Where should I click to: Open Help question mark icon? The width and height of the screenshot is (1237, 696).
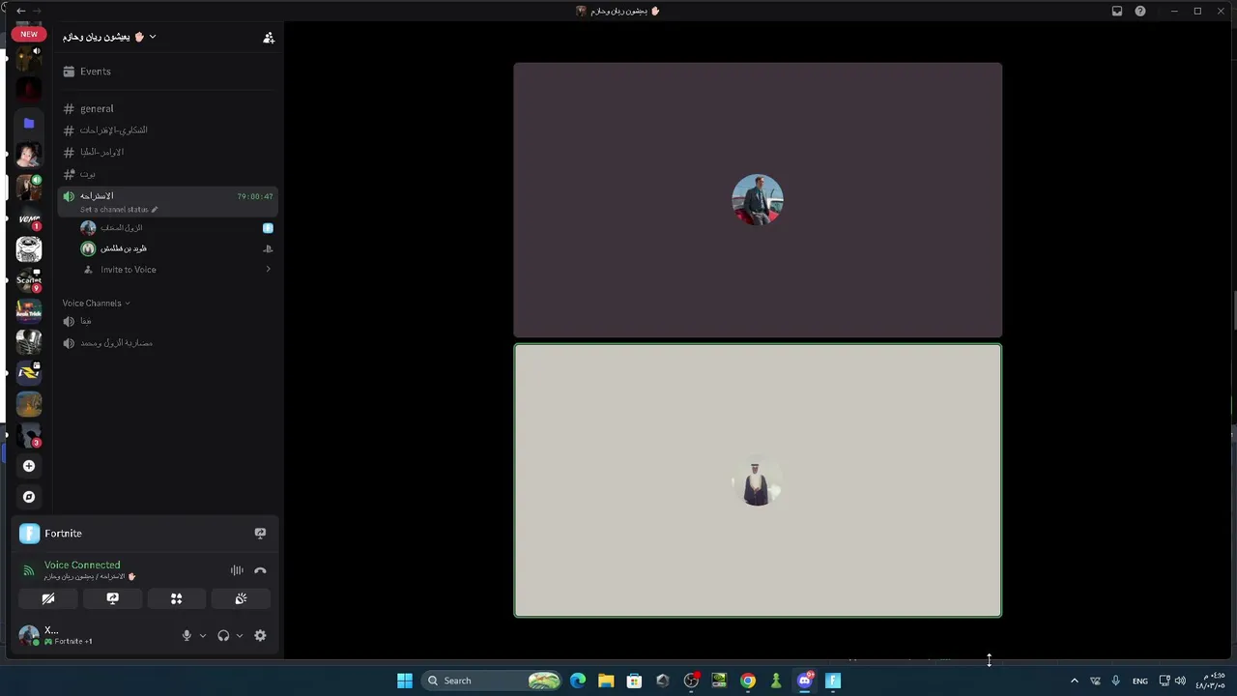click(x=1140, y=11)
